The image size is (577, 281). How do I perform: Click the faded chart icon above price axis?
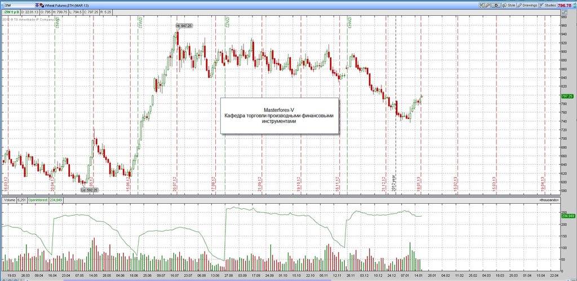(565, 12)
